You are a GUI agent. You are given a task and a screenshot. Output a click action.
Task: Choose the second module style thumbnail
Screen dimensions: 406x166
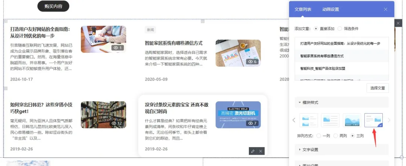point(330,120)
